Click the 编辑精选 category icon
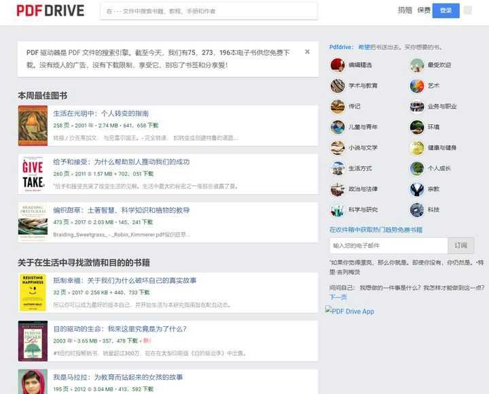489x394 pixels. click(x=338, y=65)
